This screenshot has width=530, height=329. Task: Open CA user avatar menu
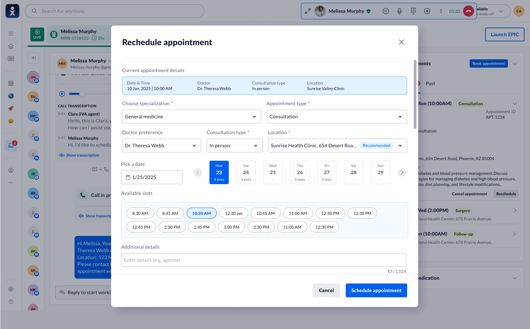point(519,11)
